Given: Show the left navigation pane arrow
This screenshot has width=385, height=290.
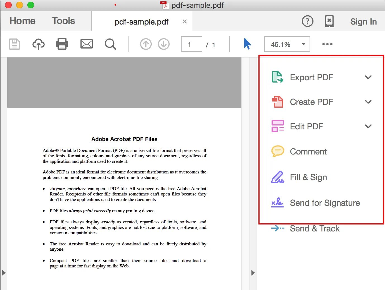Looking at the screenshot, I should [x=4, y=272].
